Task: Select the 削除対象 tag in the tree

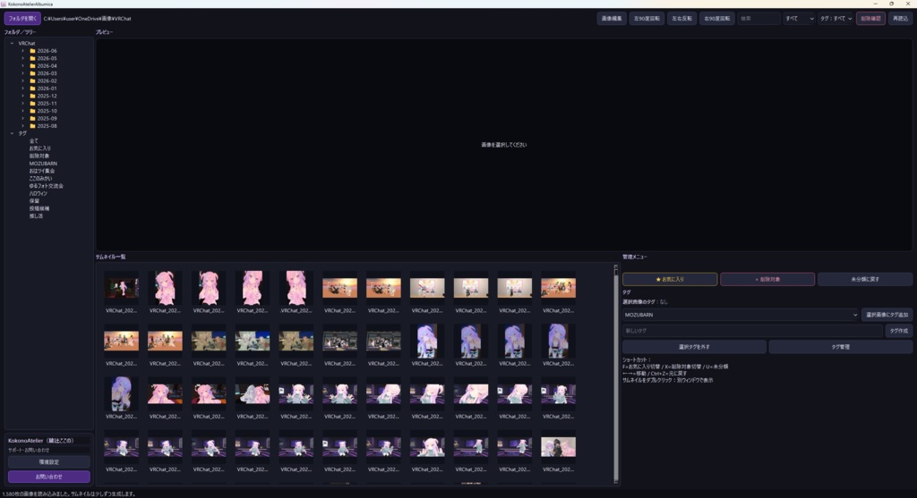Action: [x=39, y=156]
